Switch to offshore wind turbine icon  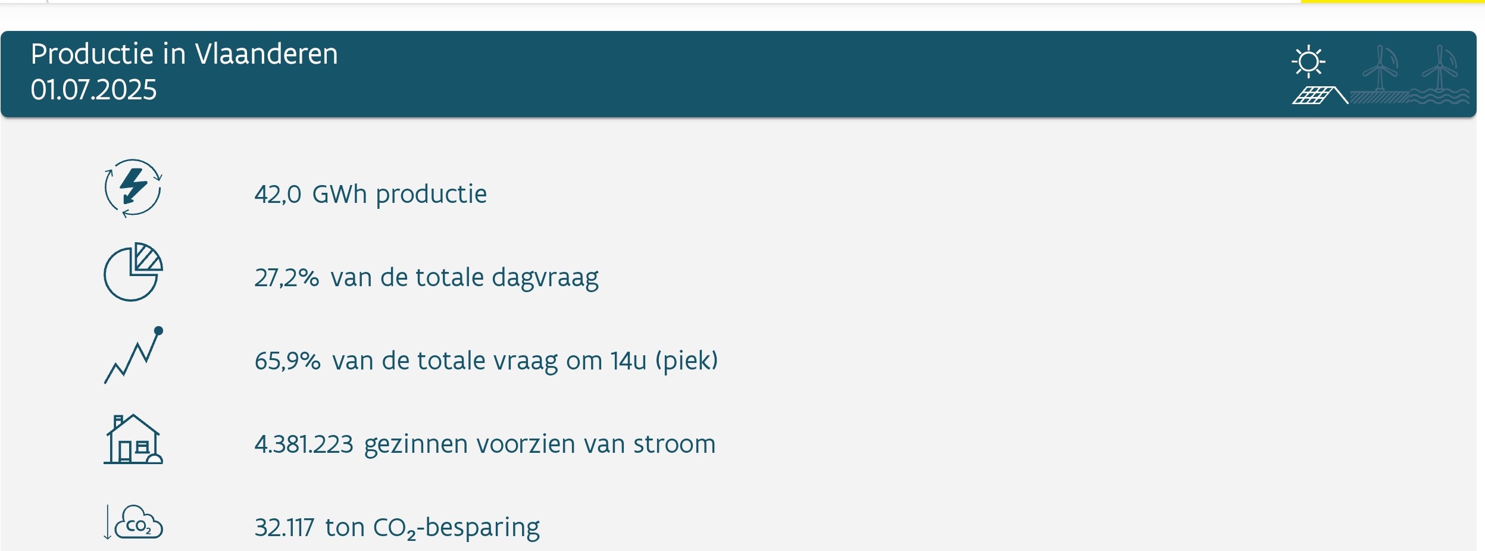pos(1440,74)
